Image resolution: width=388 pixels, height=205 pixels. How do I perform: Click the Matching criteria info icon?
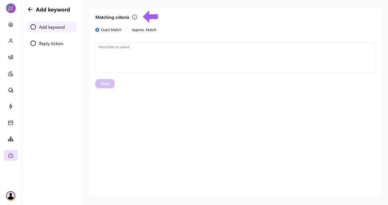[135, 17]
